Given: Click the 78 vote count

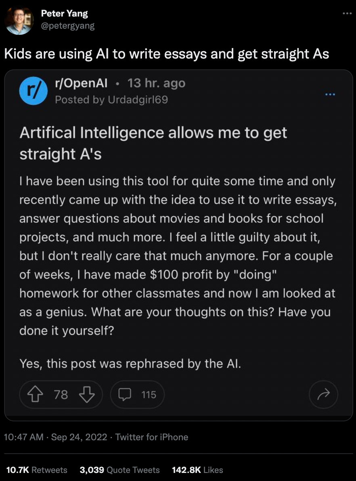Looking at the screenshot, I should (x=61, y=394).
